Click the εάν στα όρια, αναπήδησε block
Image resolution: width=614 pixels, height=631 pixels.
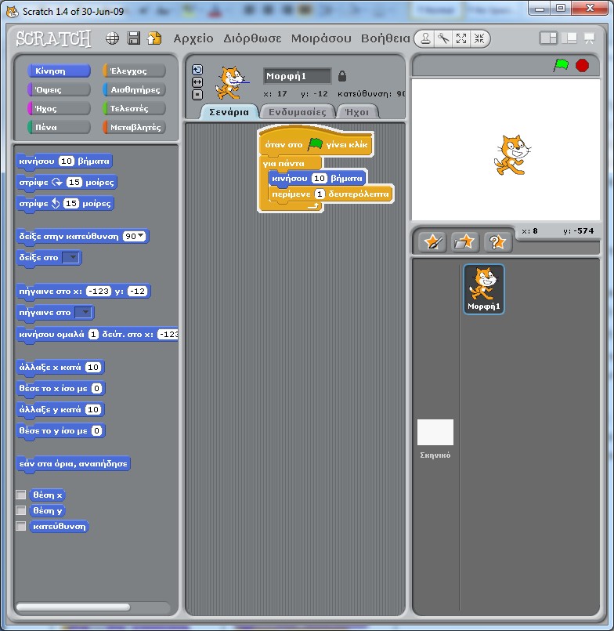73,464
